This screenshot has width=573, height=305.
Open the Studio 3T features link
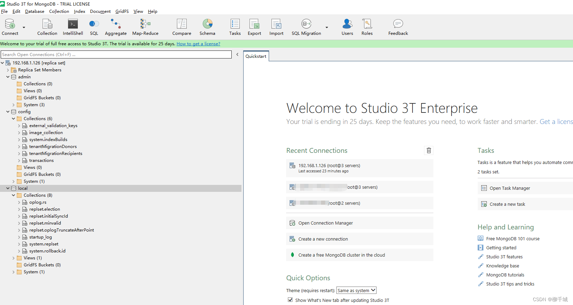(504, 257)
